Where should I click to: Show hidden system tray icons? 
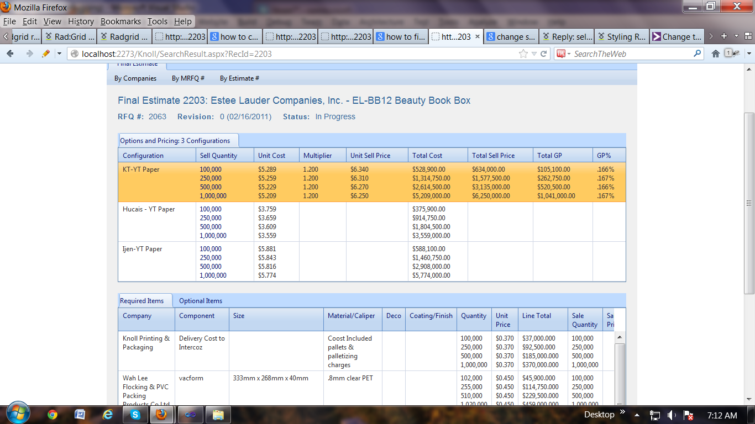click(x=637, y=415)
